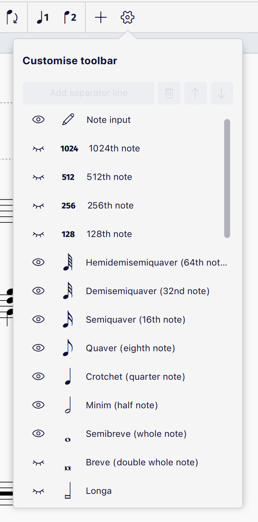The height and width of the screenshot is (522, 258).
Task: Select the 128th note list entry
Action: point(109,234)
